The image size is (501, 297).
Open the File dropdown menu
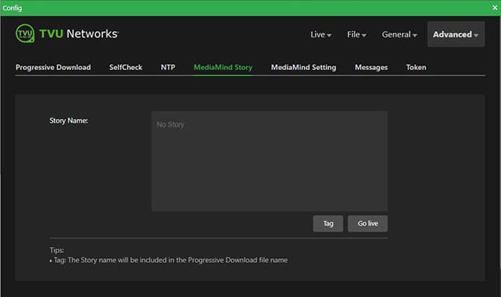click(x=356, y=34)
